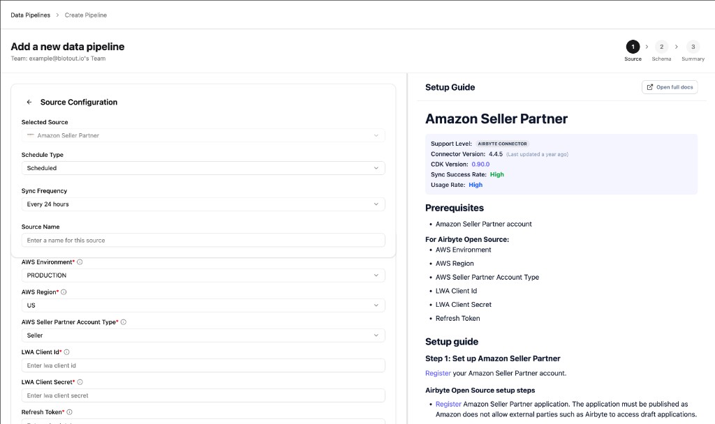This screenshot has height=424, width=715.
Task: Click the LWA Client Secret input field
Action: point(203,395)
